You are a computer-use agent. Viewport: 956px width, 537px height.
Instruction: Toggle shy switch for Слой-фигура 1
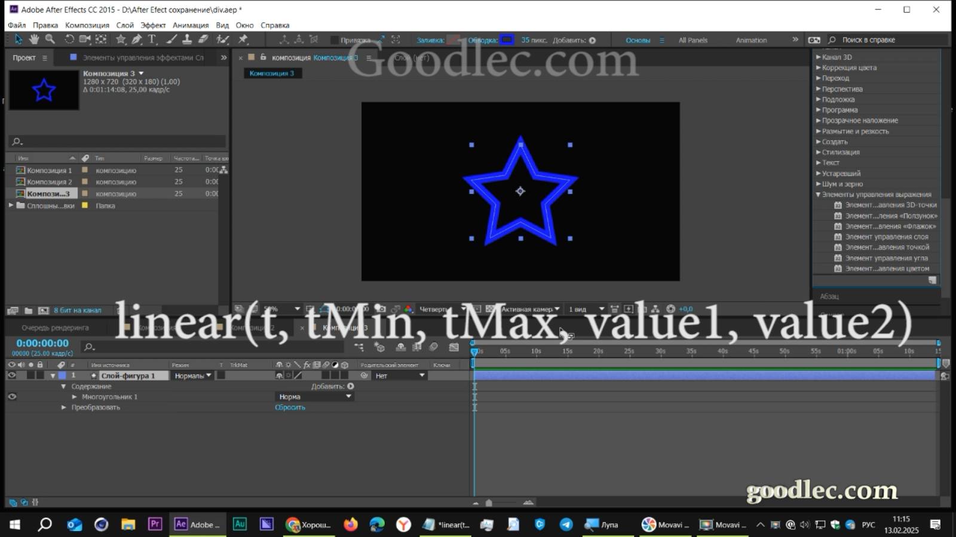[x=279, y=375]
